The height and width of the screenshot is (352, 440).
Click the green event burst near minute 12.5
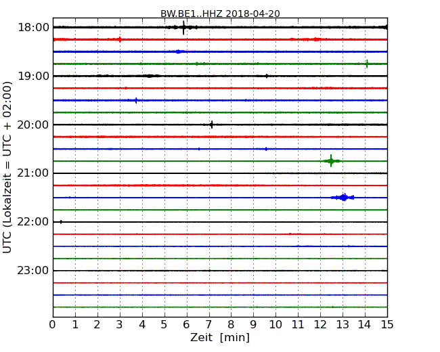332,161
